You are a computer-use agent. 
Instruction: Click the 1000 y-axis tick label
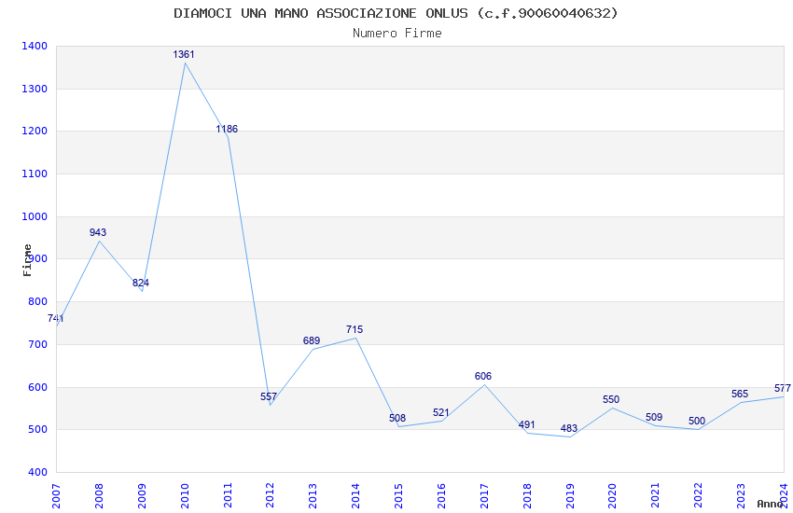coord(35,216)
